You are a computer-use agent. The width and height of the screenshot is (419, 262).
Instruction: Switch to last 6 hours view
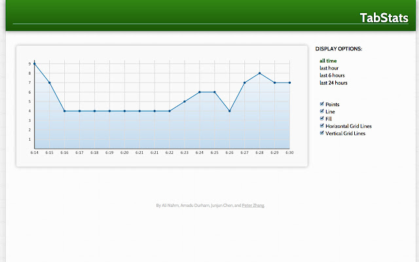click(332, 75)
